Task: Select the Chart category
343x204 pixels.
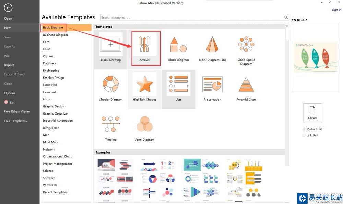Action: coord(47,49)
